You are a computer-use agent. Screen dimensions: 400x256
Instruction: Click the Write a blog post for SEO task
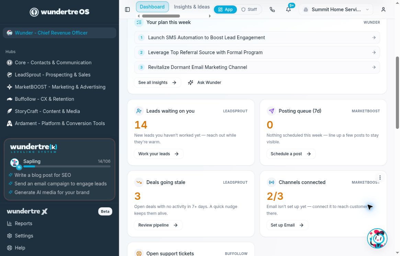43,175
